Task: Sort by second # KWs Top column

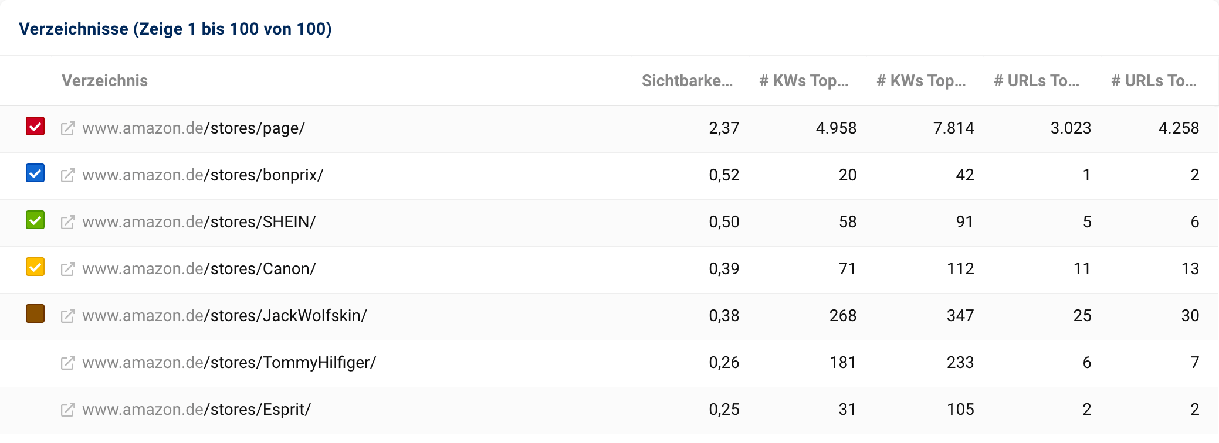Action: tap(921, 81)
